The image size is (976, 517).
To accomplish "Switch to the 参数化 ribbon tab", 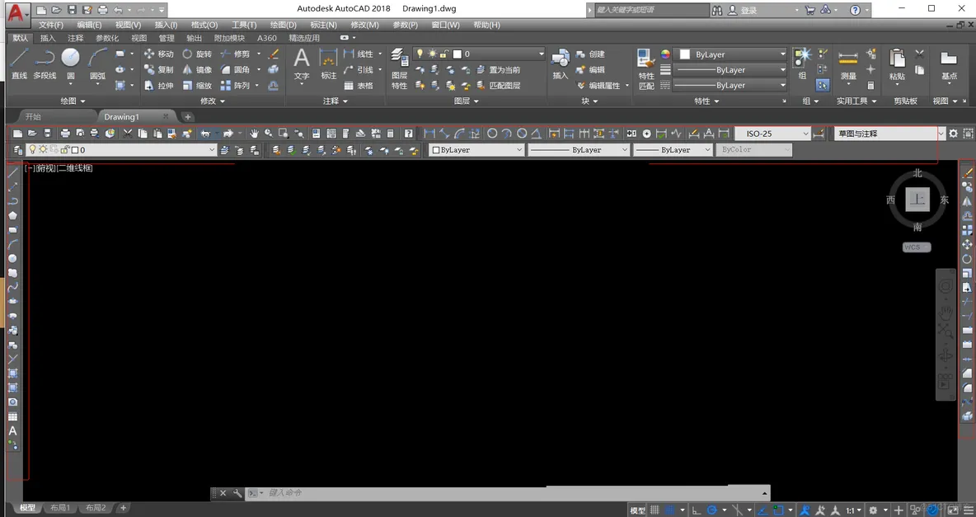I will [x=107, y=38].
